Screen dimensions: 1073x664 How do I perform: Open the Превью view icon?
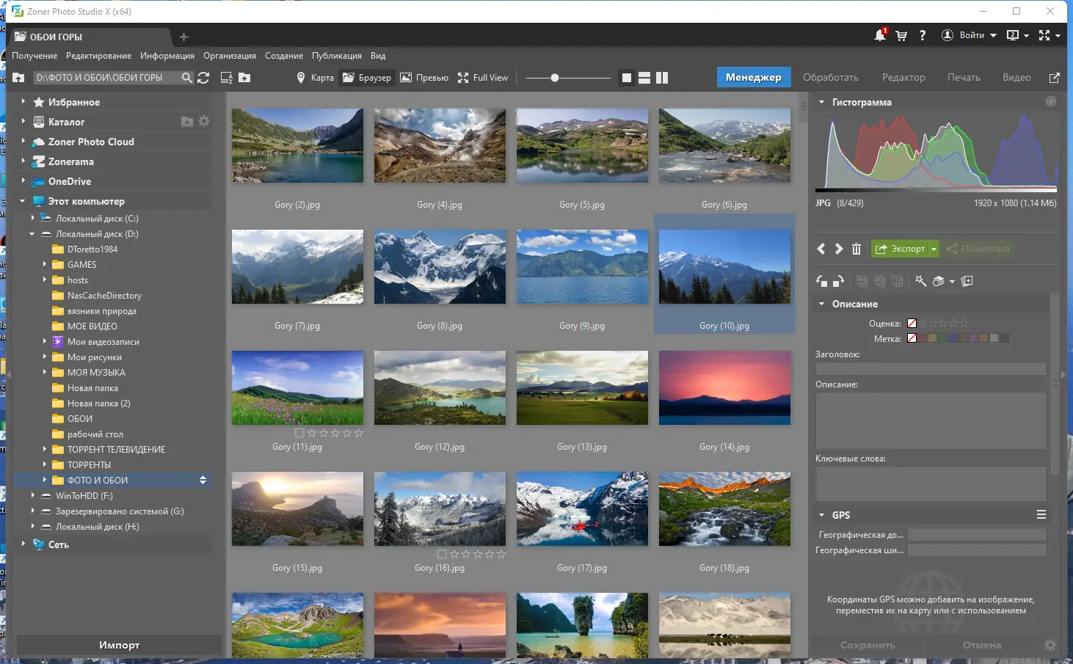tap(424, 77)
